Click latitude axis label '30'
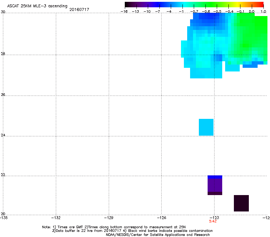 3,12
